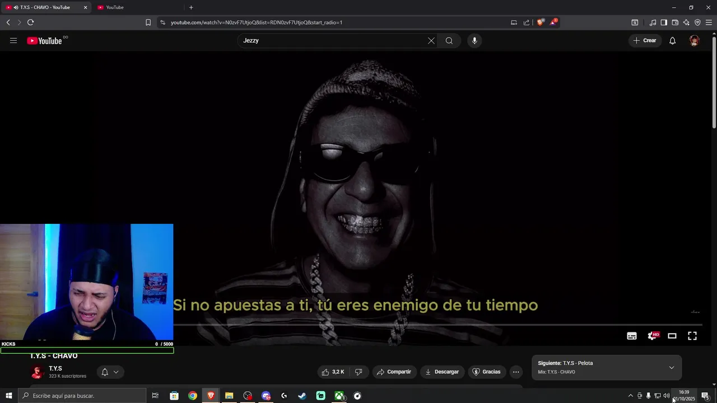Image resolution: width=717 pixels, height=403 pixels.
Task: Clear the search text with the X icon
Action: pyautogui.click(x=431, y=40)
